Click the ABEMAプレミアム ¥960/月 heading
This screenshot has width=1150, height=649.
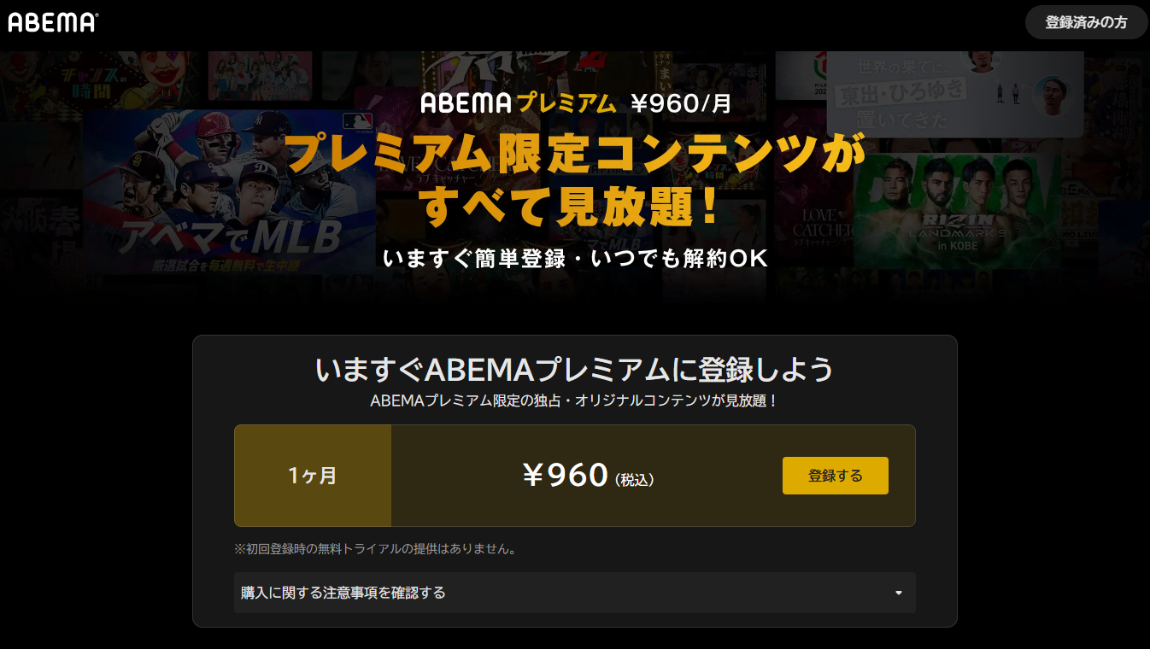click(x=576, y=103)
